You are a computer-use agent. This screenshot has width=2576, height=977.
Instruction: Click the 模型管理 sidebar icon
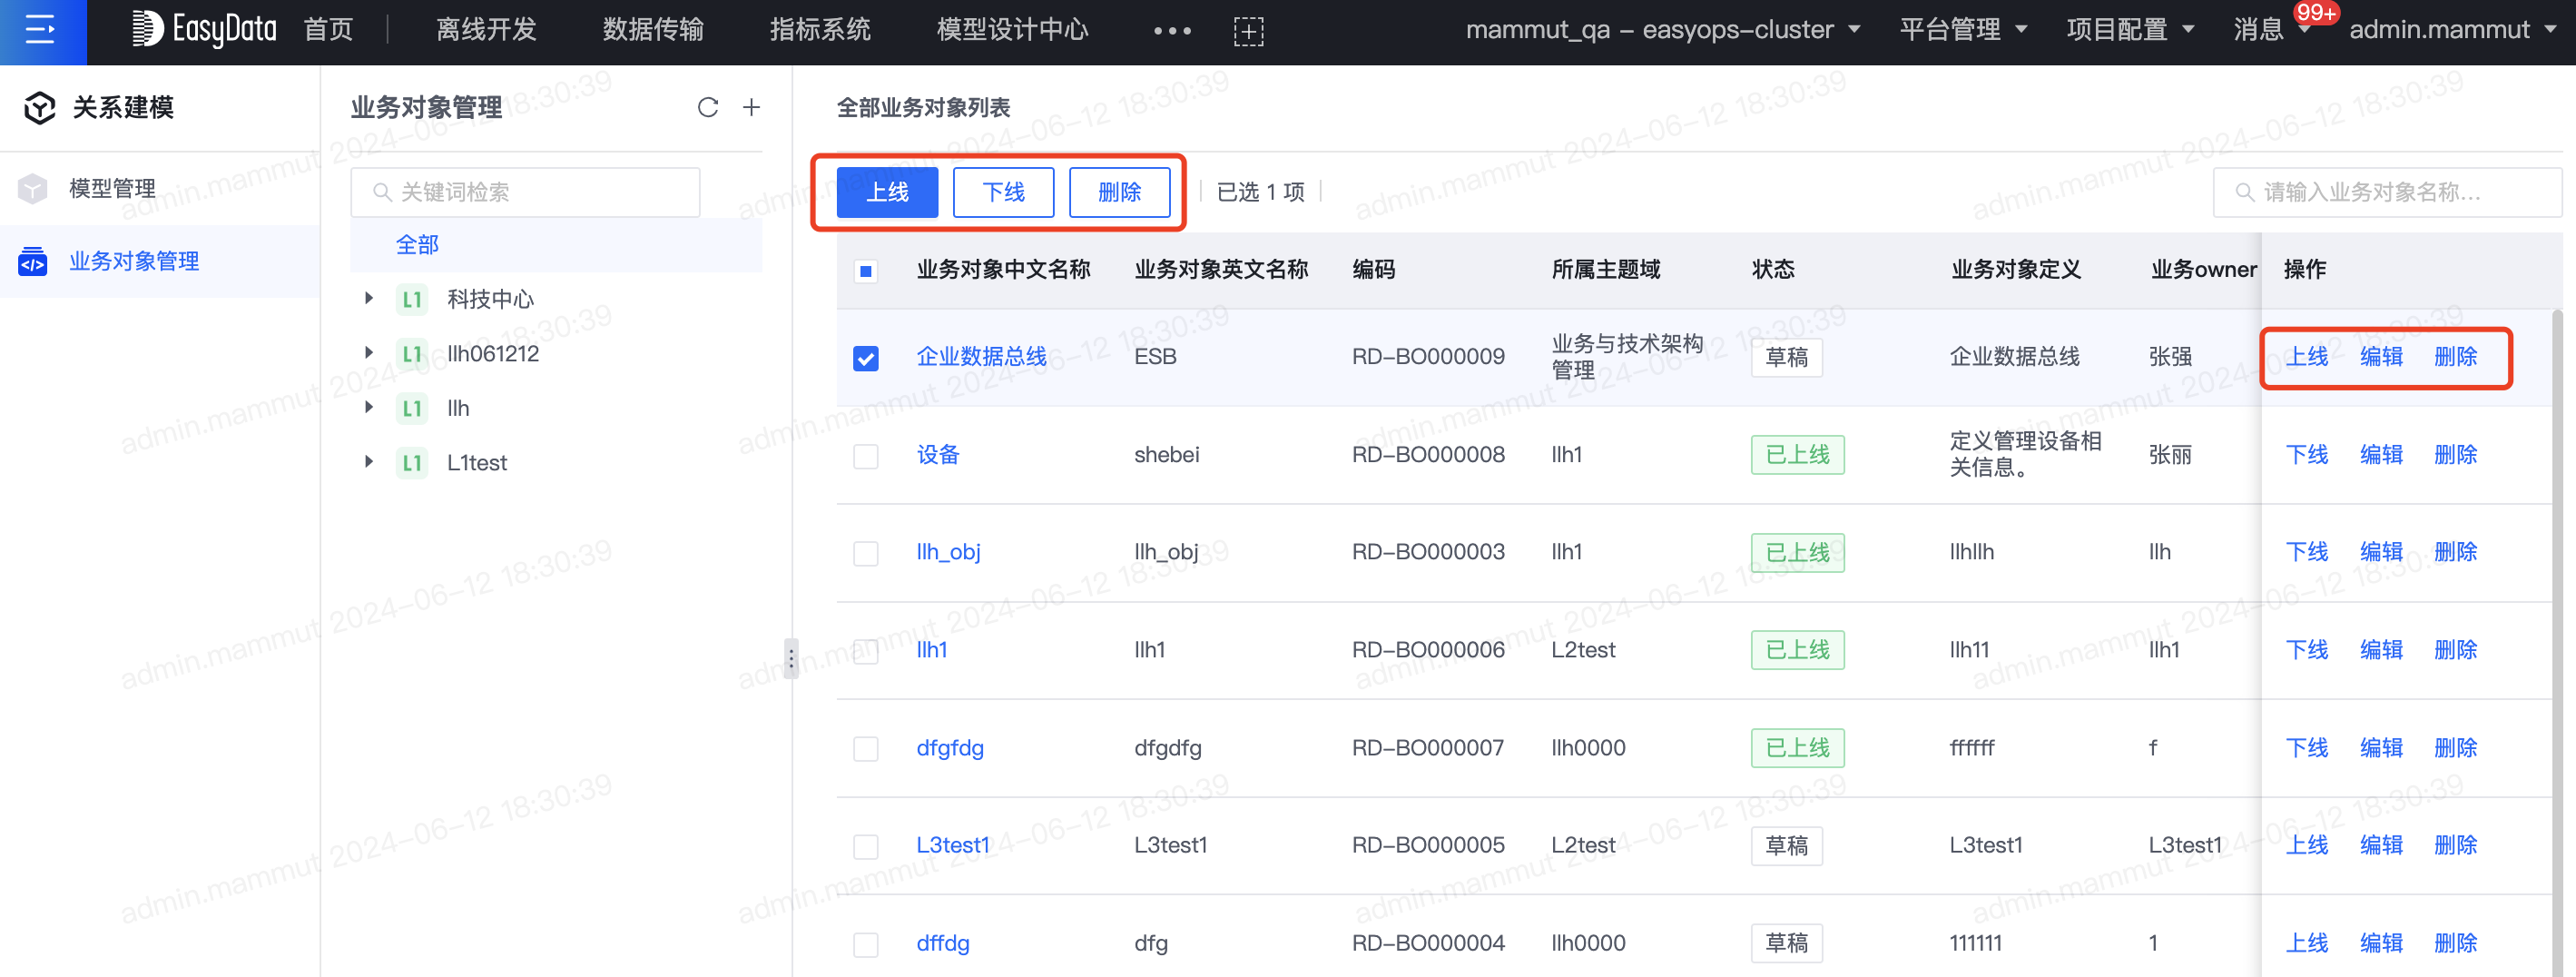pyautogui.click(x=33, y=188)
